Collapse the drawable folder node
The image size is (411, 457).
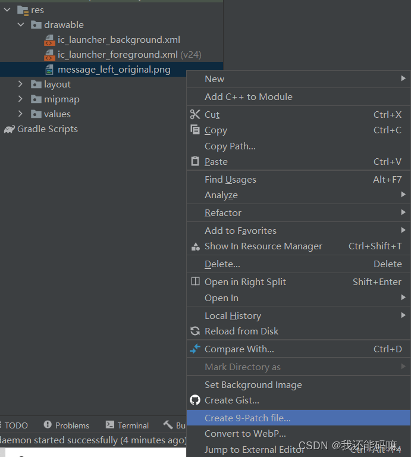point(21,25)
